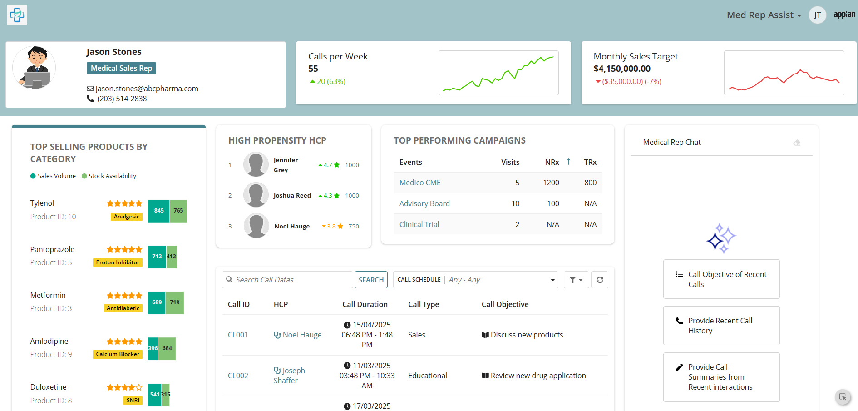
Task: Click the clock icon beside 15/04/2025
Action: [347, 325]
